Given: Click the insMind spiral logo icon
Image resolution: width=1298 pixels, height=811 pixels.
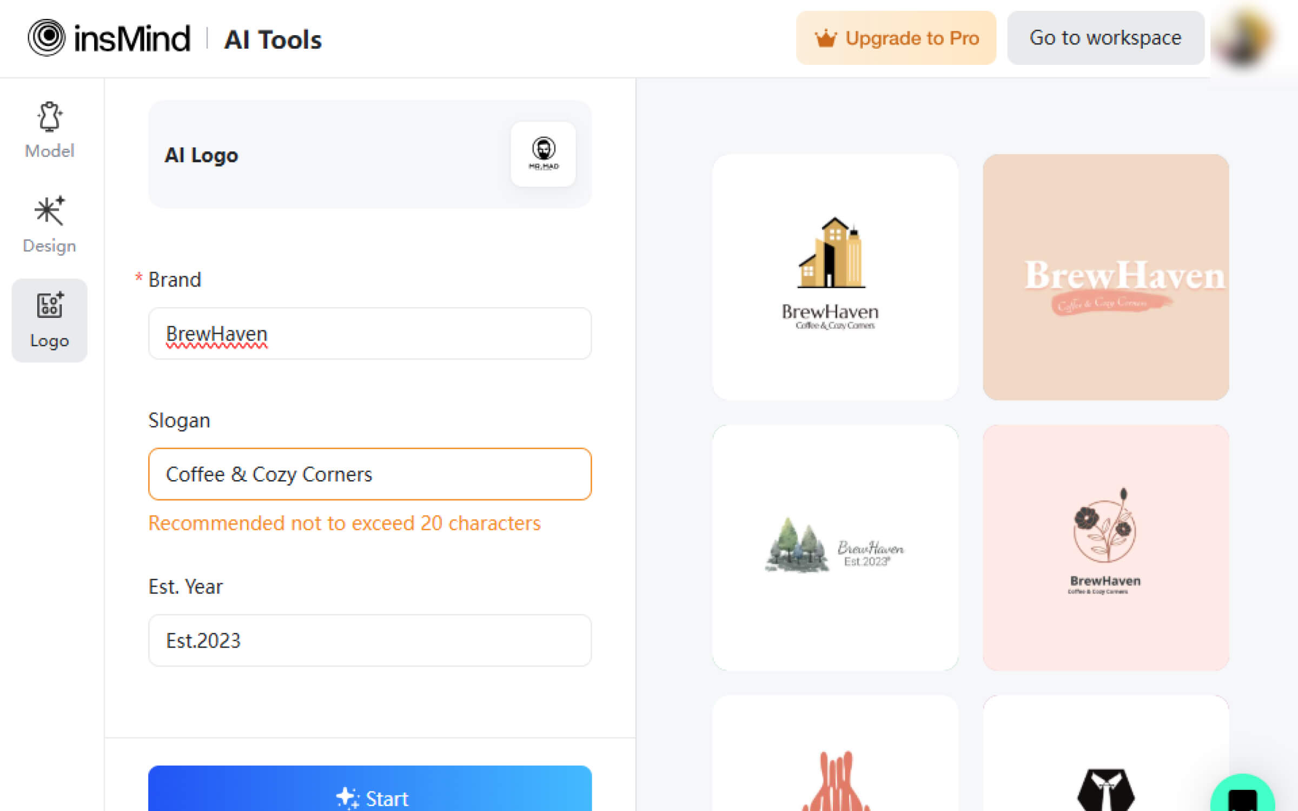Looking at the screenshot, I should pos(47,38).
